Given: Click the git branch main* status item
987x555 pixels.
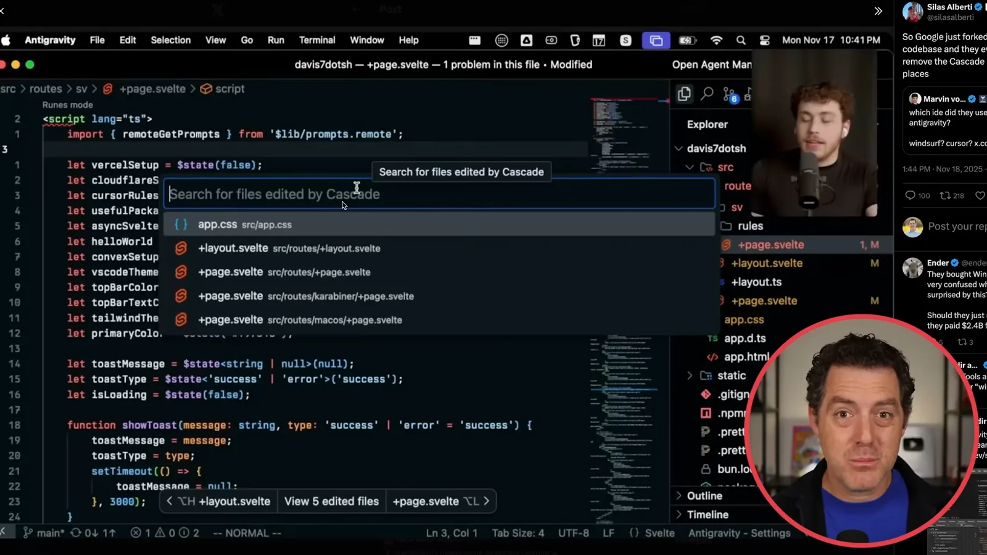Looking at the screenshot, I should 43,533.
